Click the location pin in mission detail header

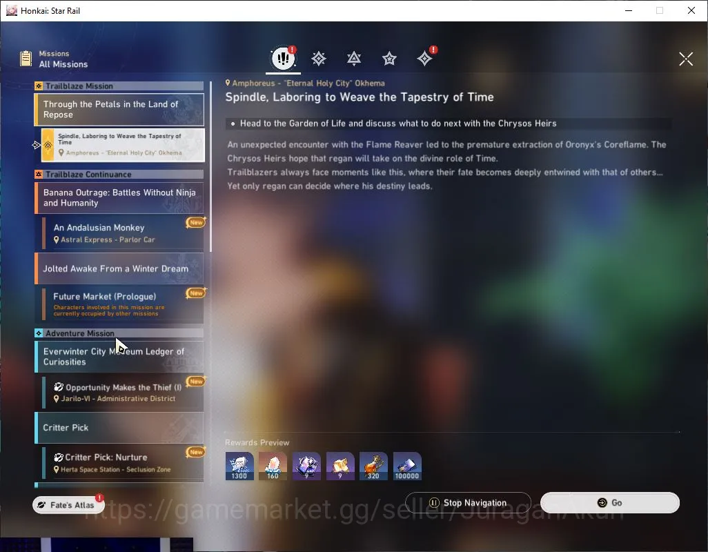point(228,83)
